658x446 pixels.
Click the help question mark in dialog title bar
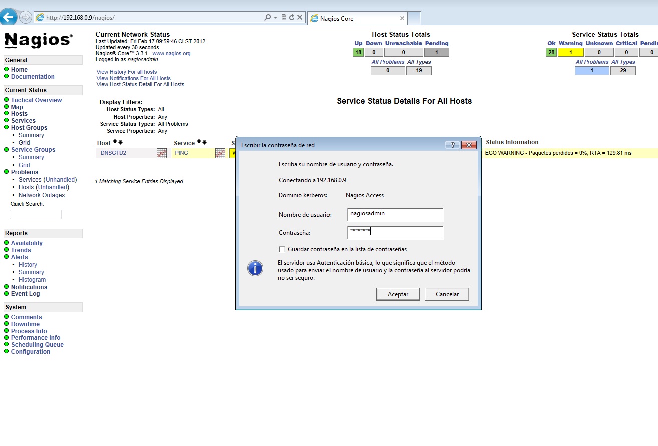[x=452, y=145]
